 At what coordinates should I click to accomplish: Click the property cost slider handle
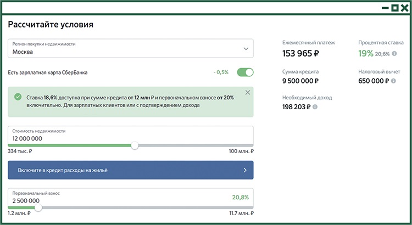(135, 145)
